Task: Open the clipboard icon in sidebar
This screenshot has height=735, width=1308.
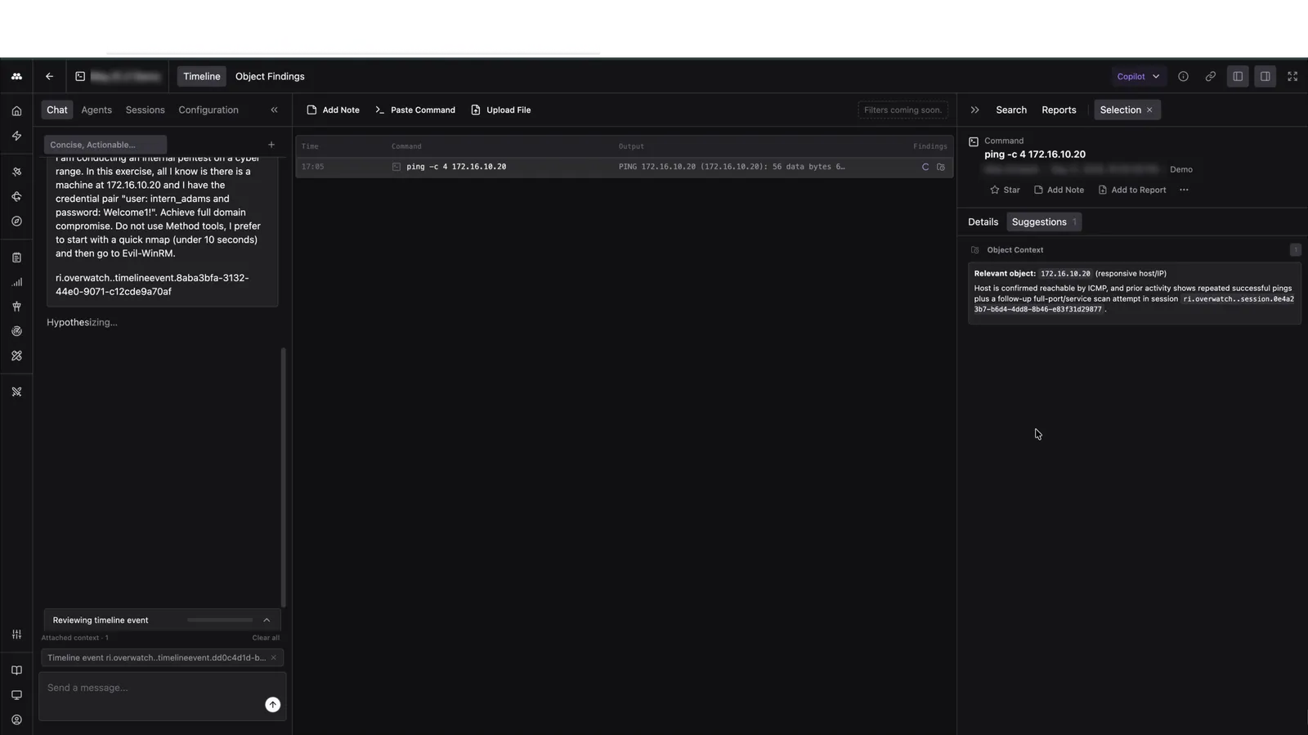Action: [x=16, y=258]
